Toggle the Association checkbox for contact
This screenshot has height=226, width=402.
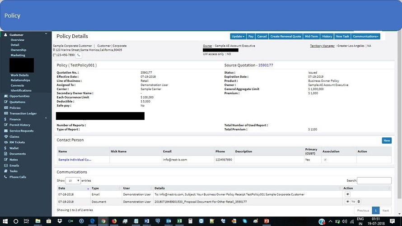(325, 160)
